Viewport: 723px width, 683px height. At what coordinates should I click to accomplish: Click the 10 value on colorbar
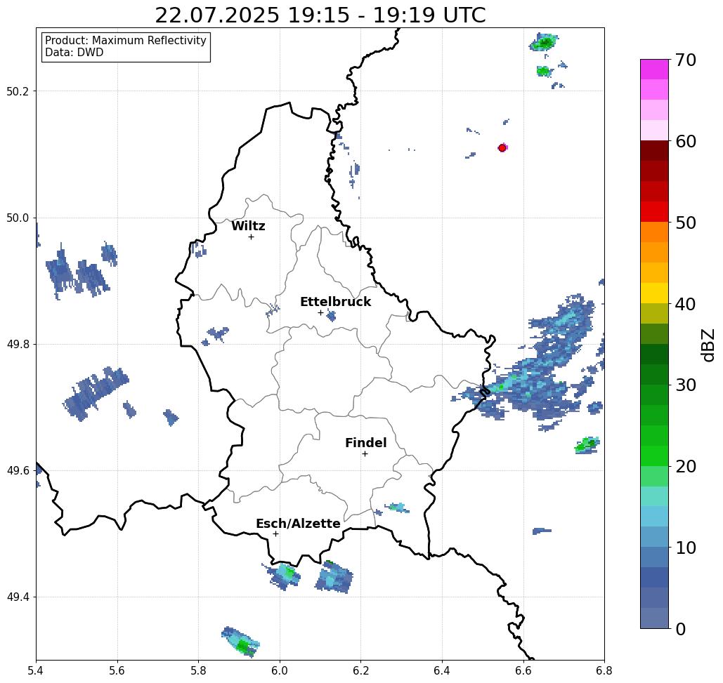click(685, 548)
